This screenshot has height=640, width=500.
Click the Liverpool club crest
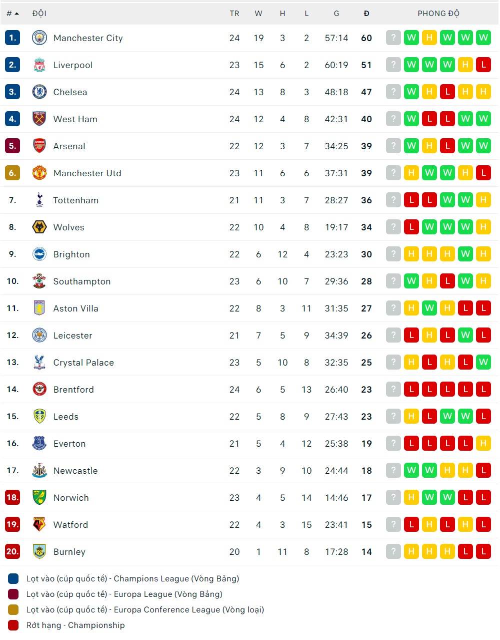[39, 65]
